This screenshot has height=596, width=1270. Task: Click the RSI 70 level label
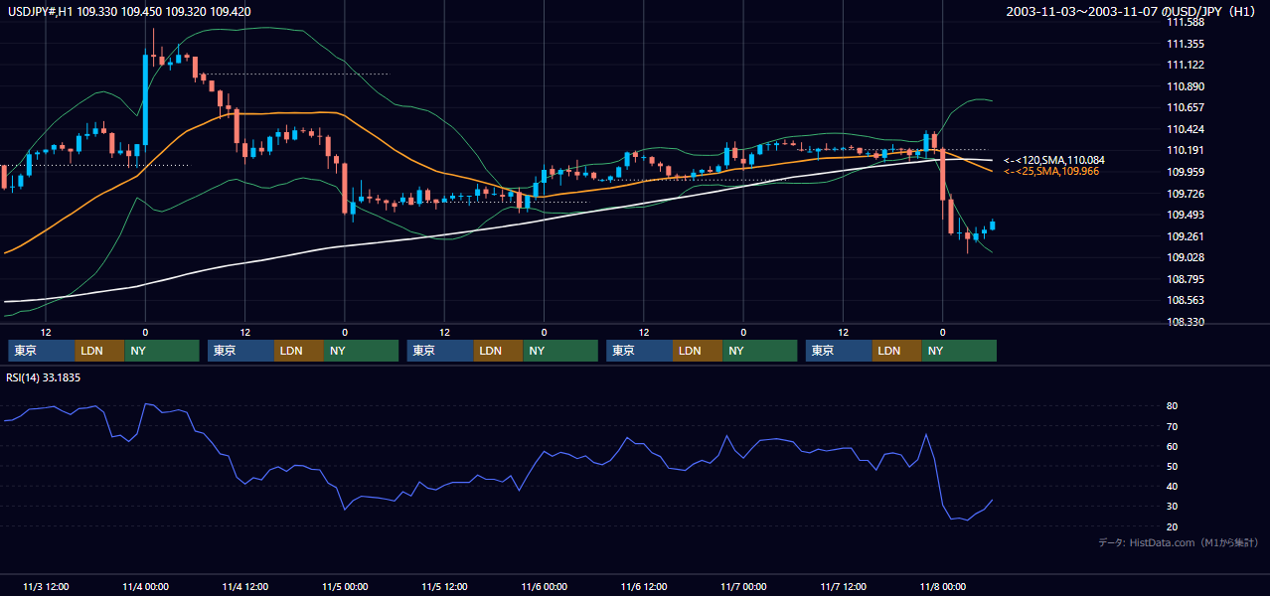click(1173, 426)
